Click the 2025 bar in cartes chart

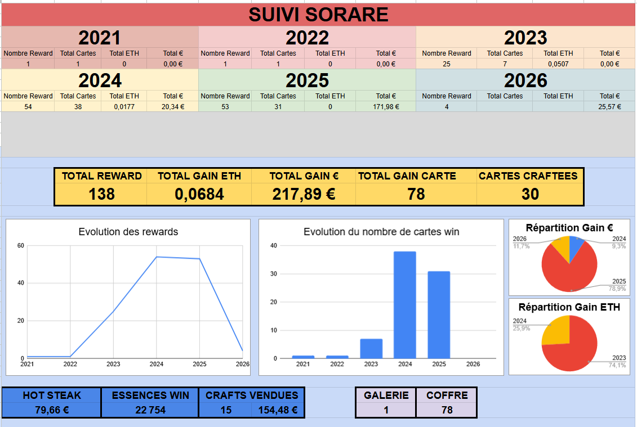click(439, 315)
